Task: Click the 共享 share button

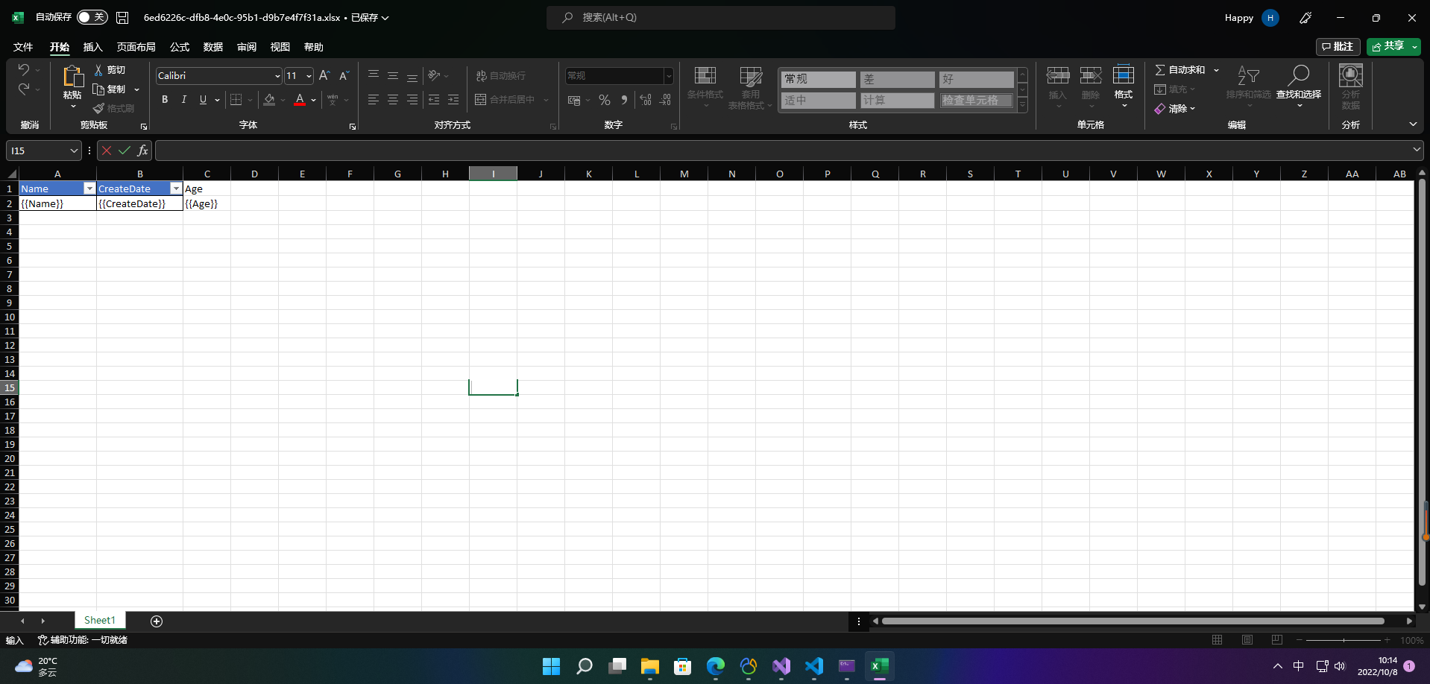Action: 1391,46
